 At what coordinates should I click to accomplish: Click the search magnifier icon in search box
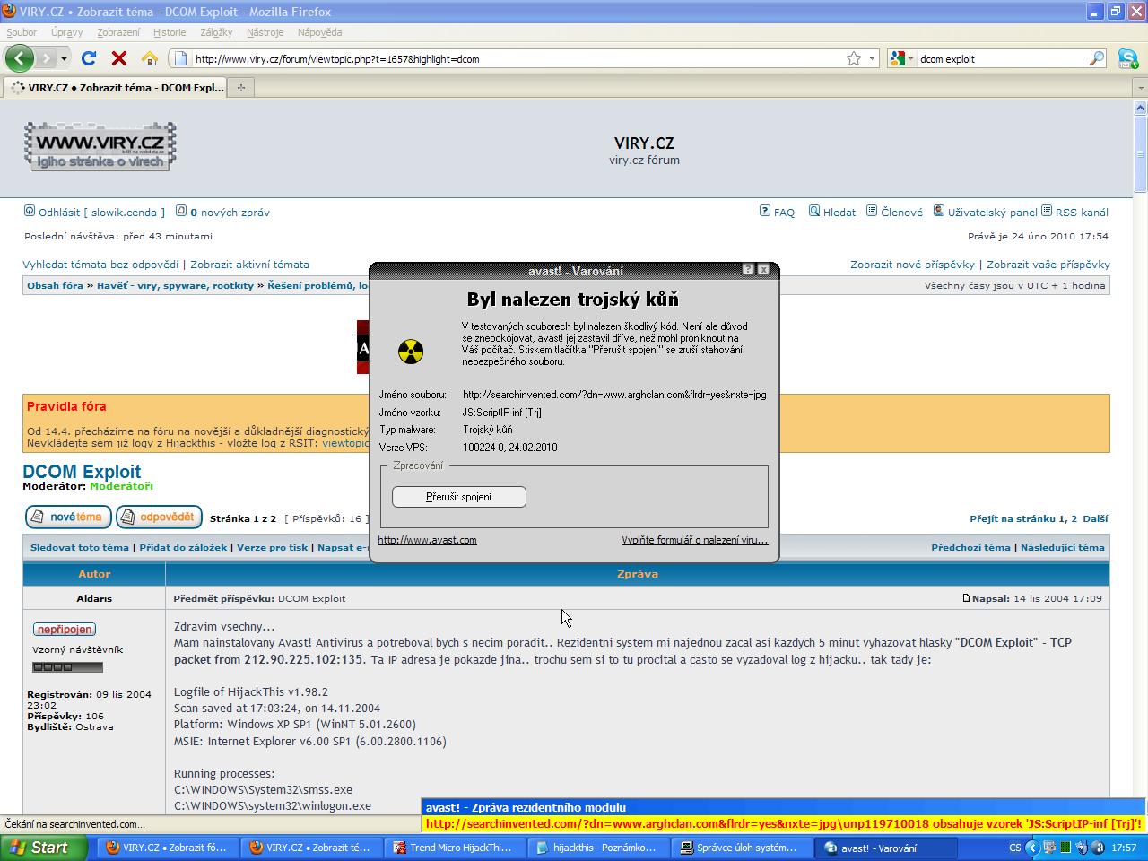[1097, 58]
